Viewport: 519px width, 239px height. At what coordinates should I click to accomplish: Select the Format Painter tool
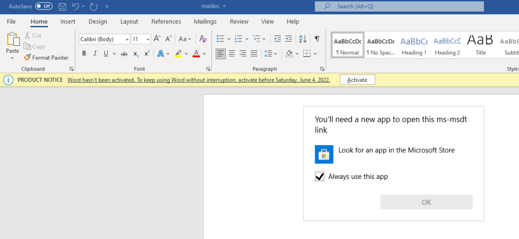point(46,58)
